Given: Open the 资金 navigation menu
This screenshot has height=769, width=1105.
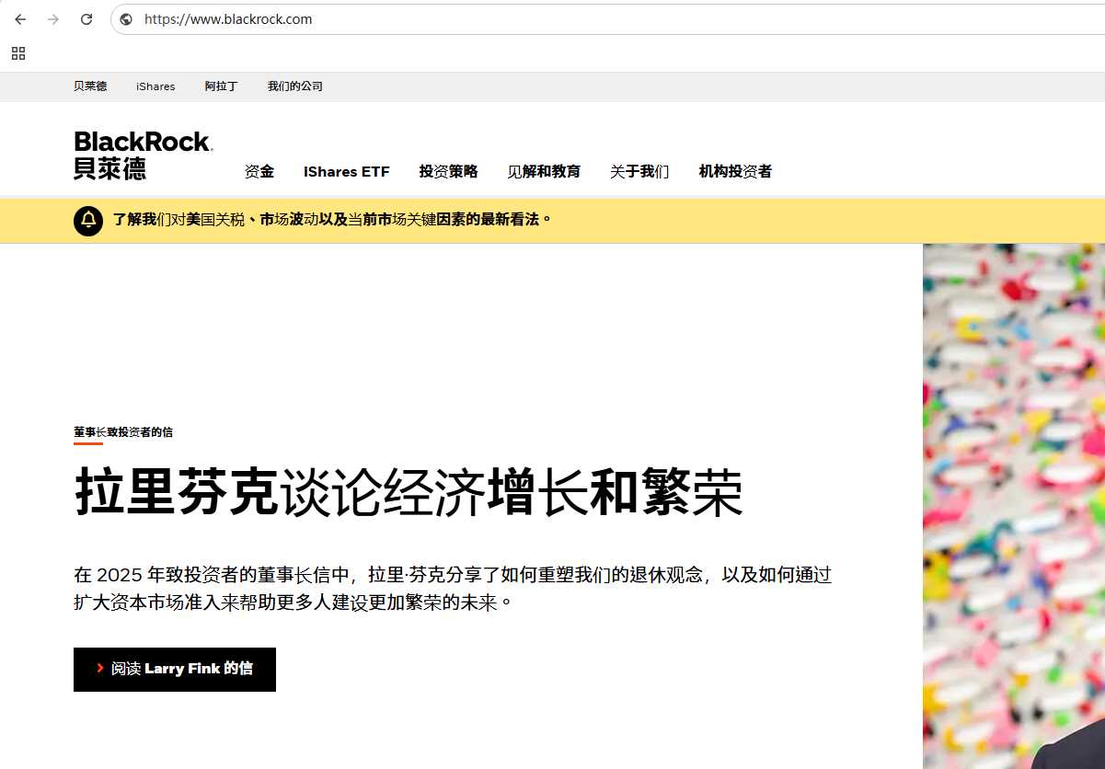Looking at the screenshot, I should pyautogui.click(x=259, y=171).
